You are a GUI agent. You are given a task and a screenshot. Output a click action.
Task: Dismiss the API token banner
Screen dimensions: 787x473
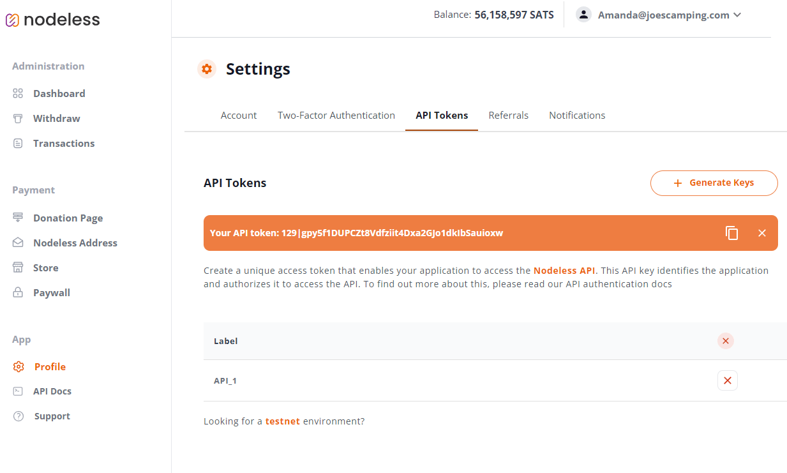(x=762, y=233)
